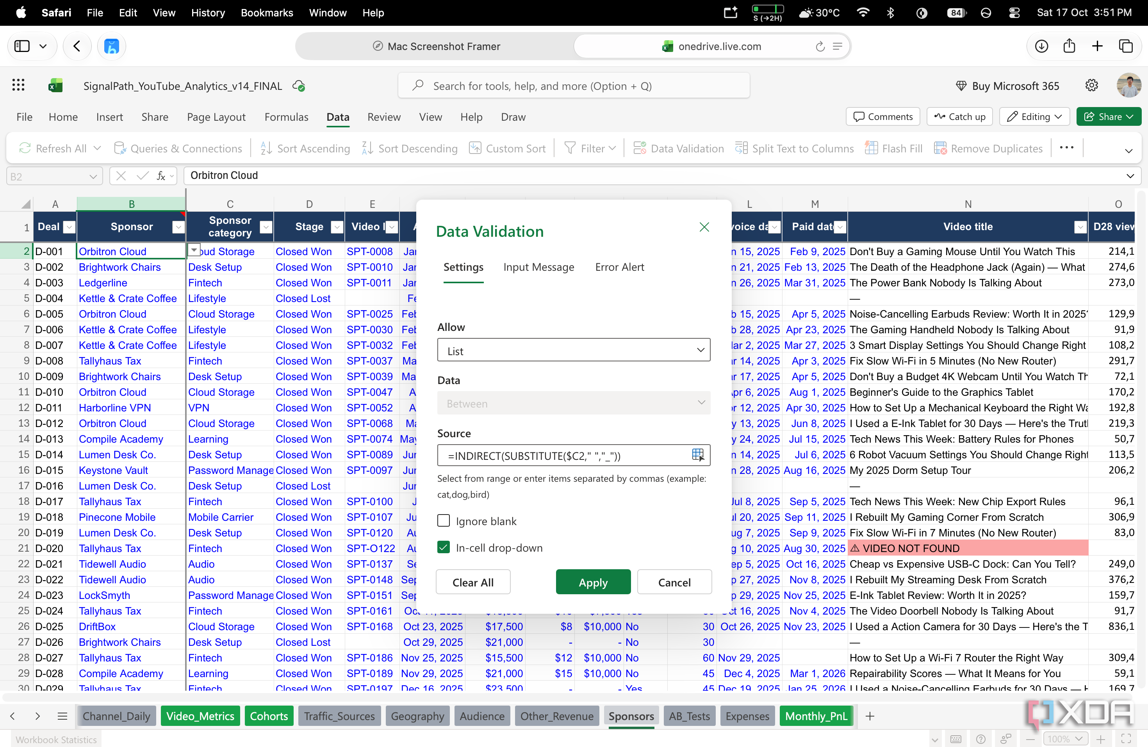The image size is (1148, 747).
Task: Open Safari downloads icon
Action: (x=1041, y=46)
